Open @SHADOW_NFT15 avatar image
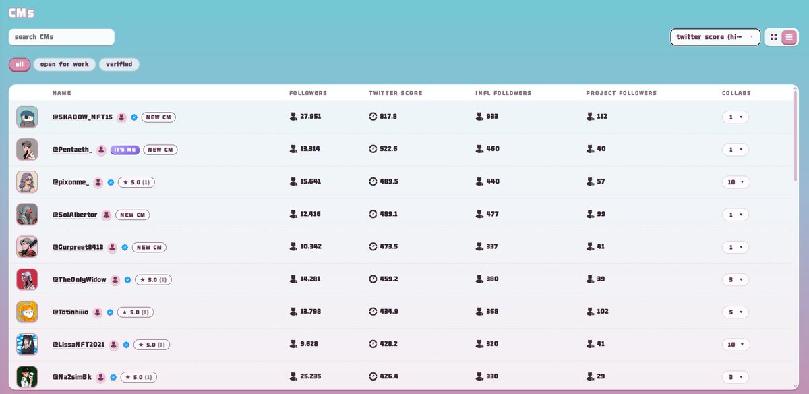809x394 pixels. tap(27, 117)
